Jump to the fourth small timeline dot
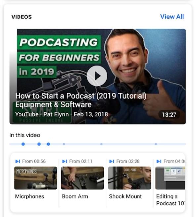This screenshot has width=195, height=217. (64, 144)
